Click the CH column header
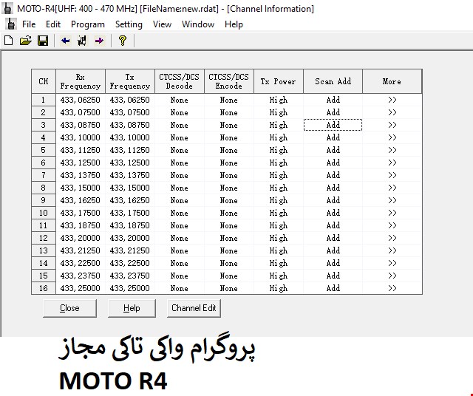 point(44,81)
